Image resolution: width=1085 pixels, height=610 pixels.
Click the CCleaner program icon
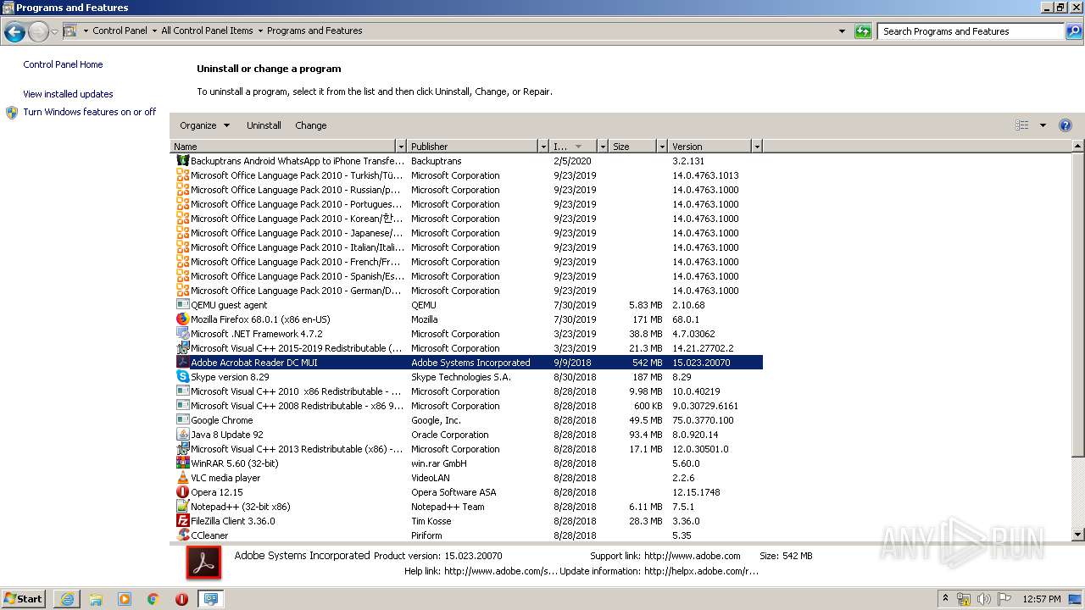pos(182,535)
